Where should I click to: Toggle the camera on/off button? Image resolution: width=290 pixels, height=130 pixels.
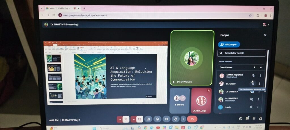(139, 119)
